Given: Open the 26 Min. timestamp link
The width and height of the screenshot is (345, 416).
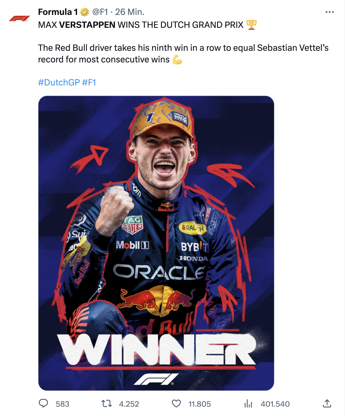Looking at the screenshot, I should point(130,12).
